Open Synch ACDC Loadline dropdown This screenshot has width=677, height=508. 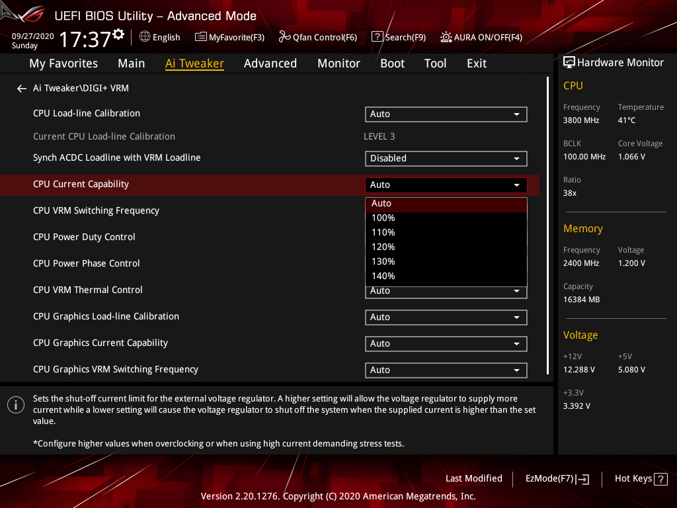(446, 159)
